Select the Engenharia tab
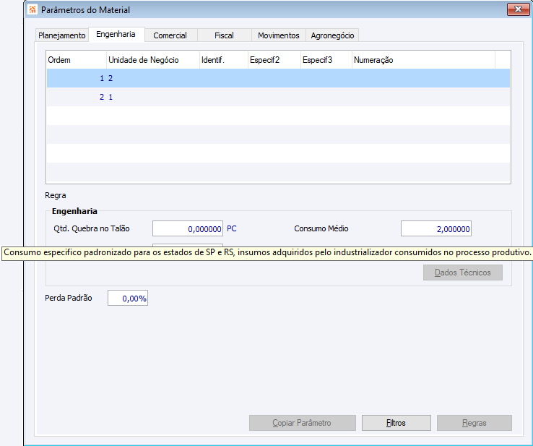The width and height of the screenshot is (533, 446). (x=116, y=35)
